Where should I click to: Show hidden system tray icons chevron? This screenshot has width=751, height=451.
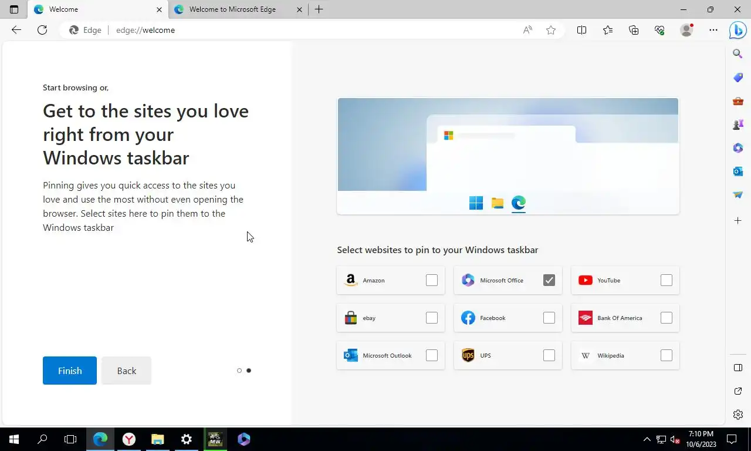pyautogui.click(x=647, y=439)
